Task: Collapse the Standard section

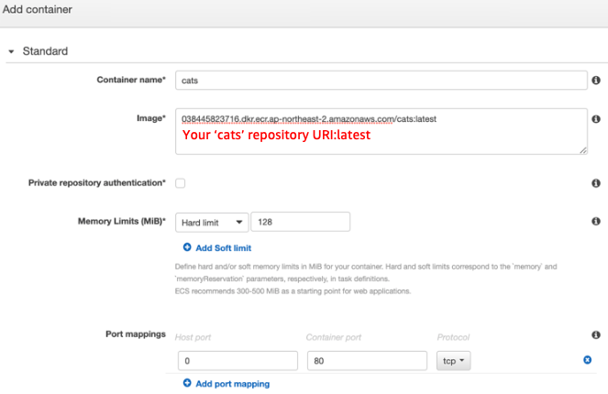Action: click(x=11, y=51)
